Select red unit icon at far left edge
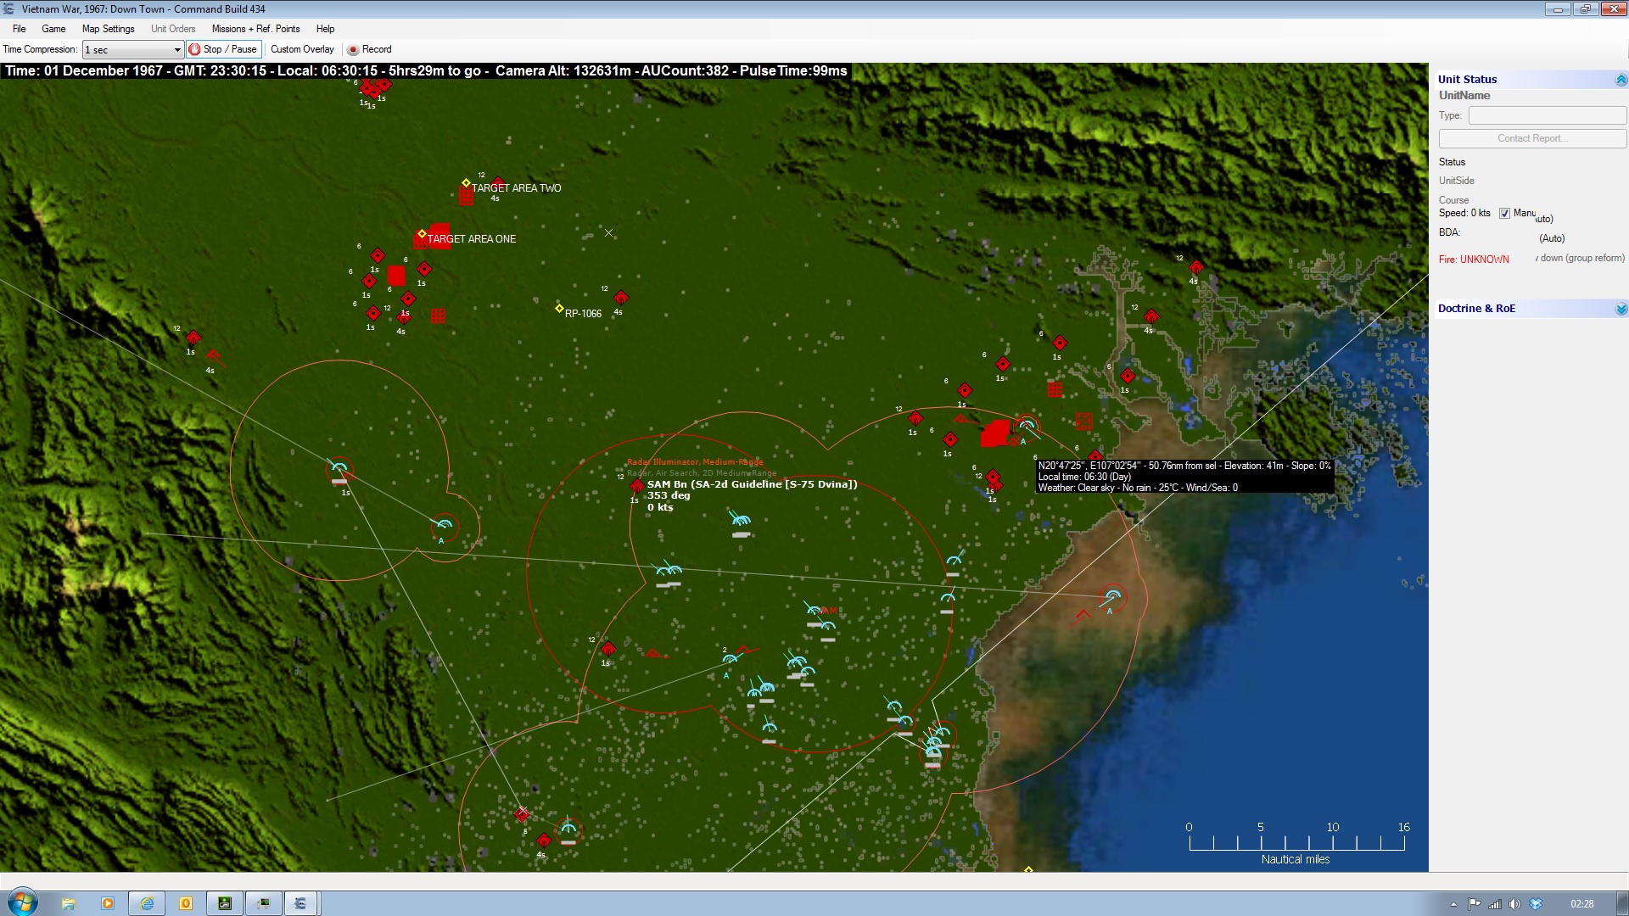Image resolution: width=1629 pixels, height=916 pixels. click(x=193, y=338)
